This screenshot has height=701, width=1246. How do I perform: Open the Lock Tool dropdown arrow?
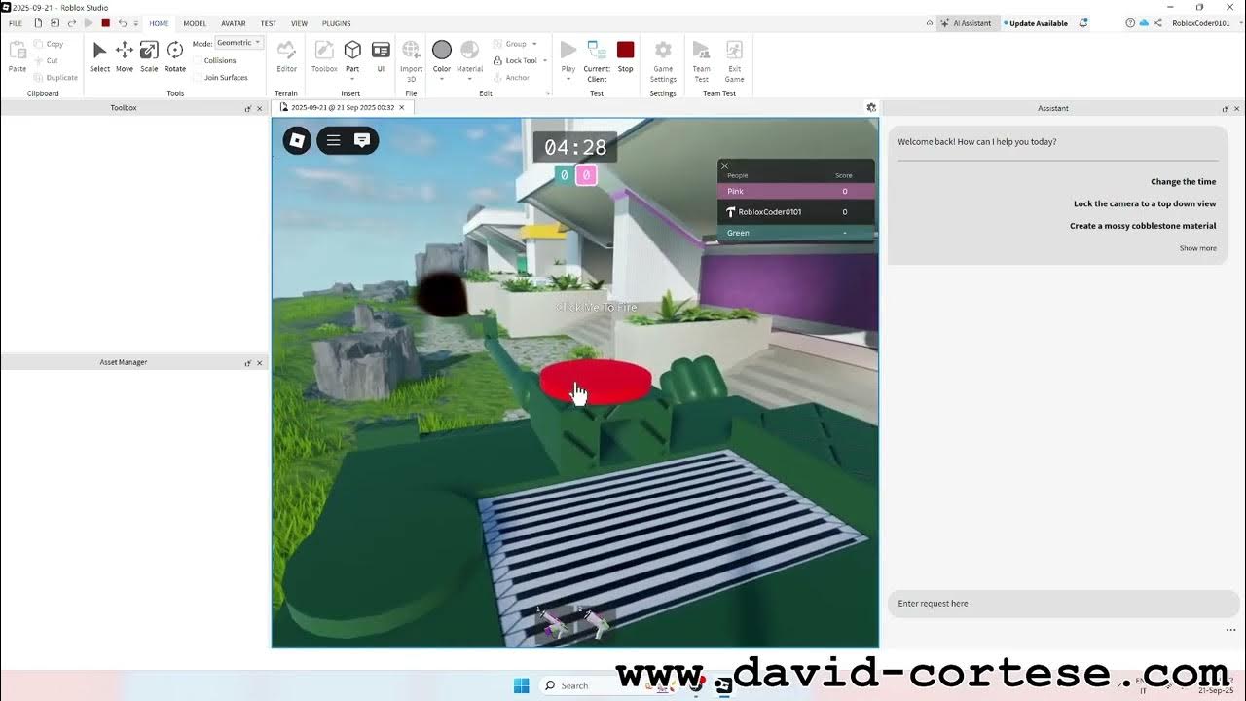tap(544, 60)
